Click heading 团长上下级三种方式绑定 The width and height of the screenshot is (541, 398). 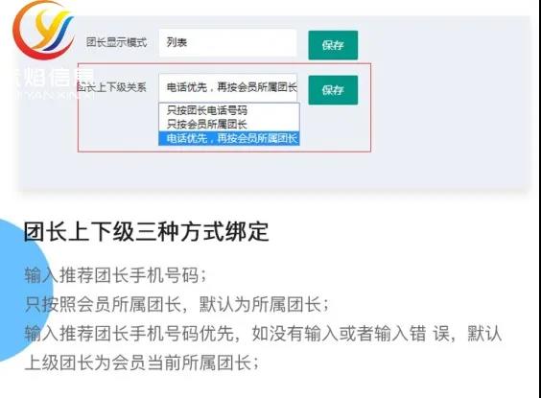(147, 231)
